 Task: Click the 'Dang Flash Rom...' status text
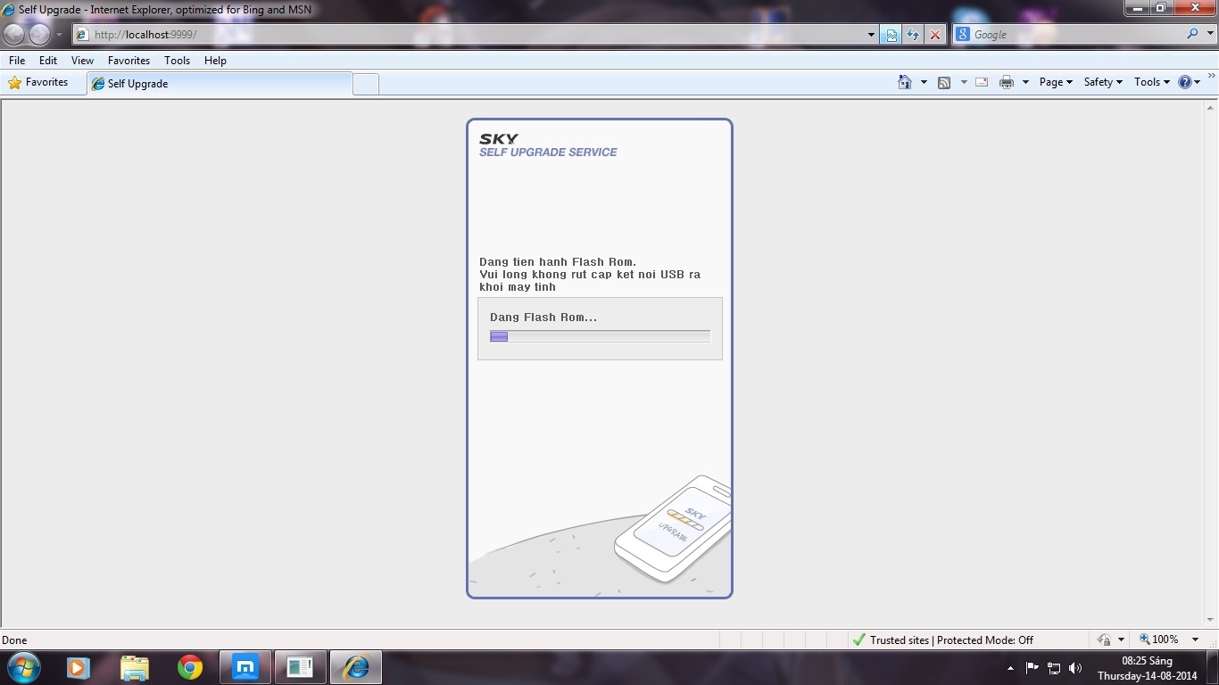543,318
